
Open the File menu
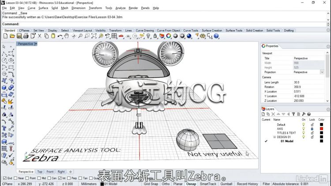[4, 8]
